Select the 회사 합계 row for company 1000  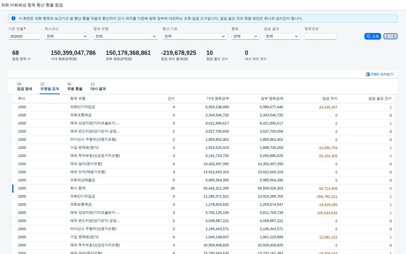(x=203, y=188)
